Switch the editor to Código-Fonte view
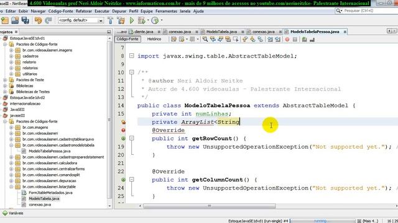This screenshot has width=398, height=223. 127,39
